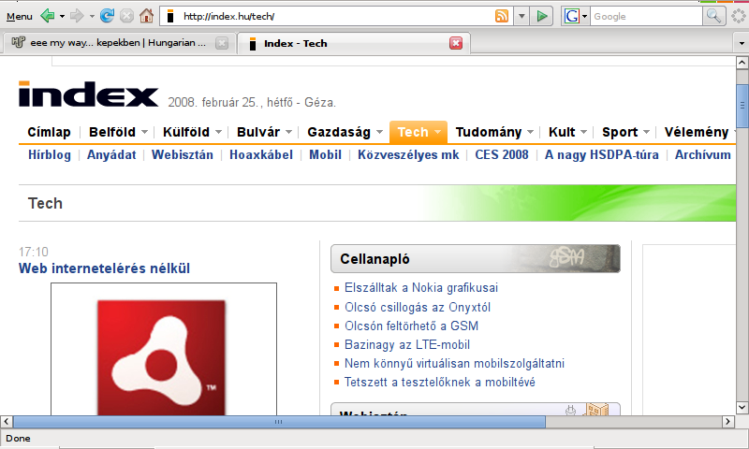Close the eee my way kepekben tab
749x449 pixels.
[x=222, y=43]
